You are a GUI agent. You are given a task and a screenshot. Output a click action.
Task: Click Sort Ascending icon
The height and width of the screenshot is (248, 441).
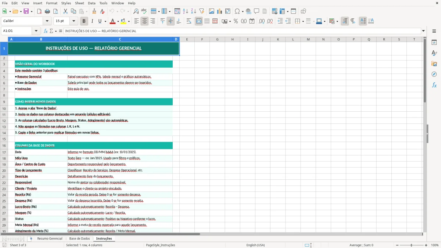click(186, 11)
